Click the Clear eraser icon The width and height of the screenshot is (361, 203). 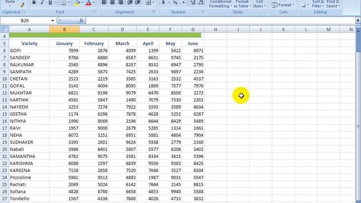pos(303,5)
